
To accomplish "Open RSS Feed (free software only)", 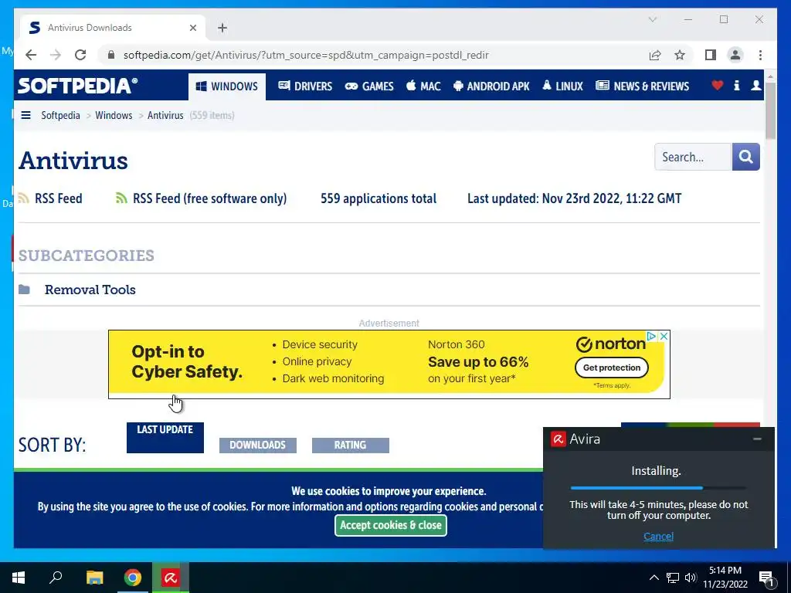I will point(202,198).
